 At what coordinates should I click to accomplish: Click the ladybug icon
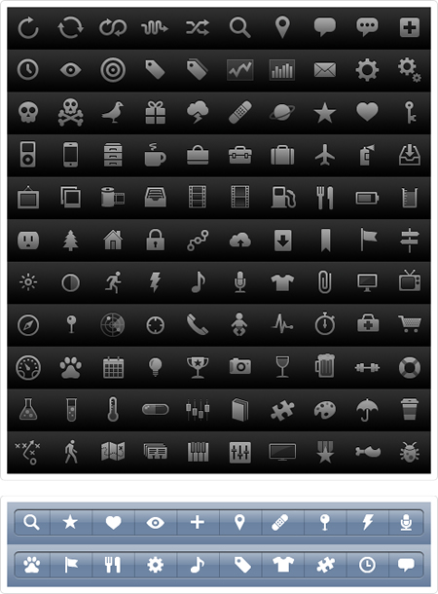[x=410, y=452]
